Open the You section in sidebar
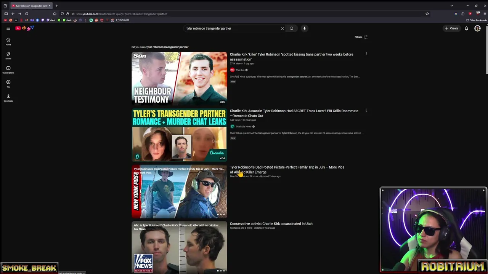 (x=8, y=84)
